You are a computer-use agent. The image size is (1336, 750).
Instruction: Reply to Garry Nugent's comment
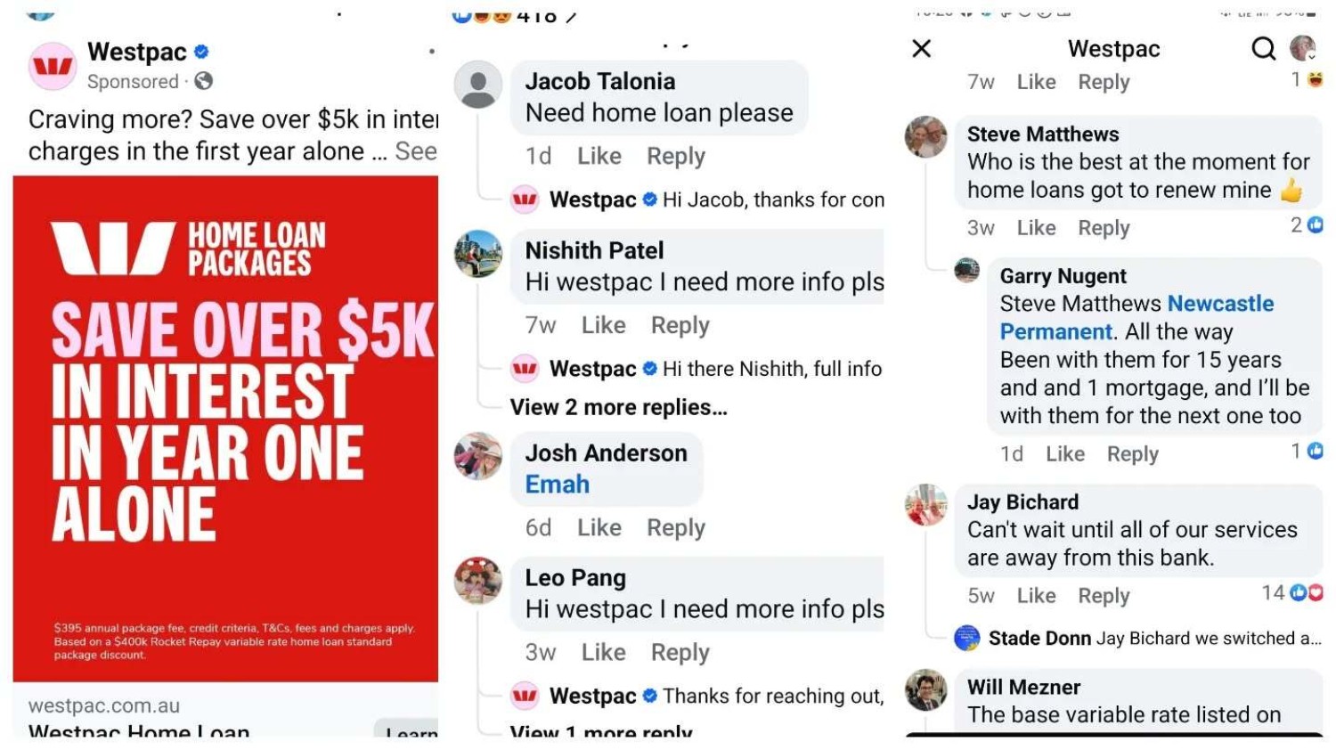click(x=1133, y=453)
